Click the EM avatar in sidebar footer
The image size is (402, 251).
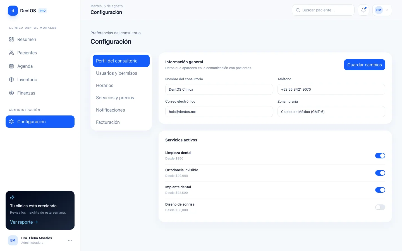(x=13, y=240)
